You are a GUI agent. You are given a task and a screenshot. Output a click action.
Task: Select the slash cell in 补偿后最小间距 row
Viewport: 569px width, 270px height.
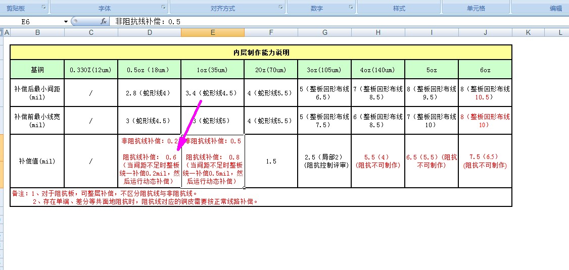point(91,93)
